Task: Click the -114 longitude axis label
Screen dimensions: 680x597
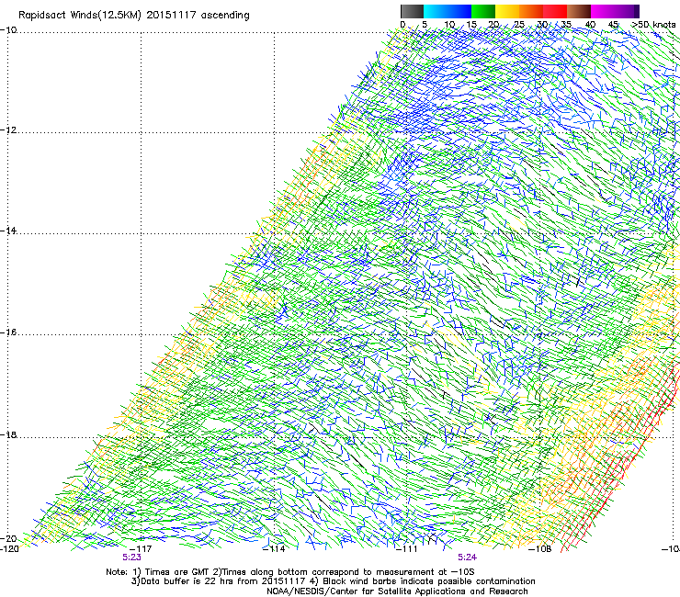Action: pyautogui.click(x=274, y=549)
